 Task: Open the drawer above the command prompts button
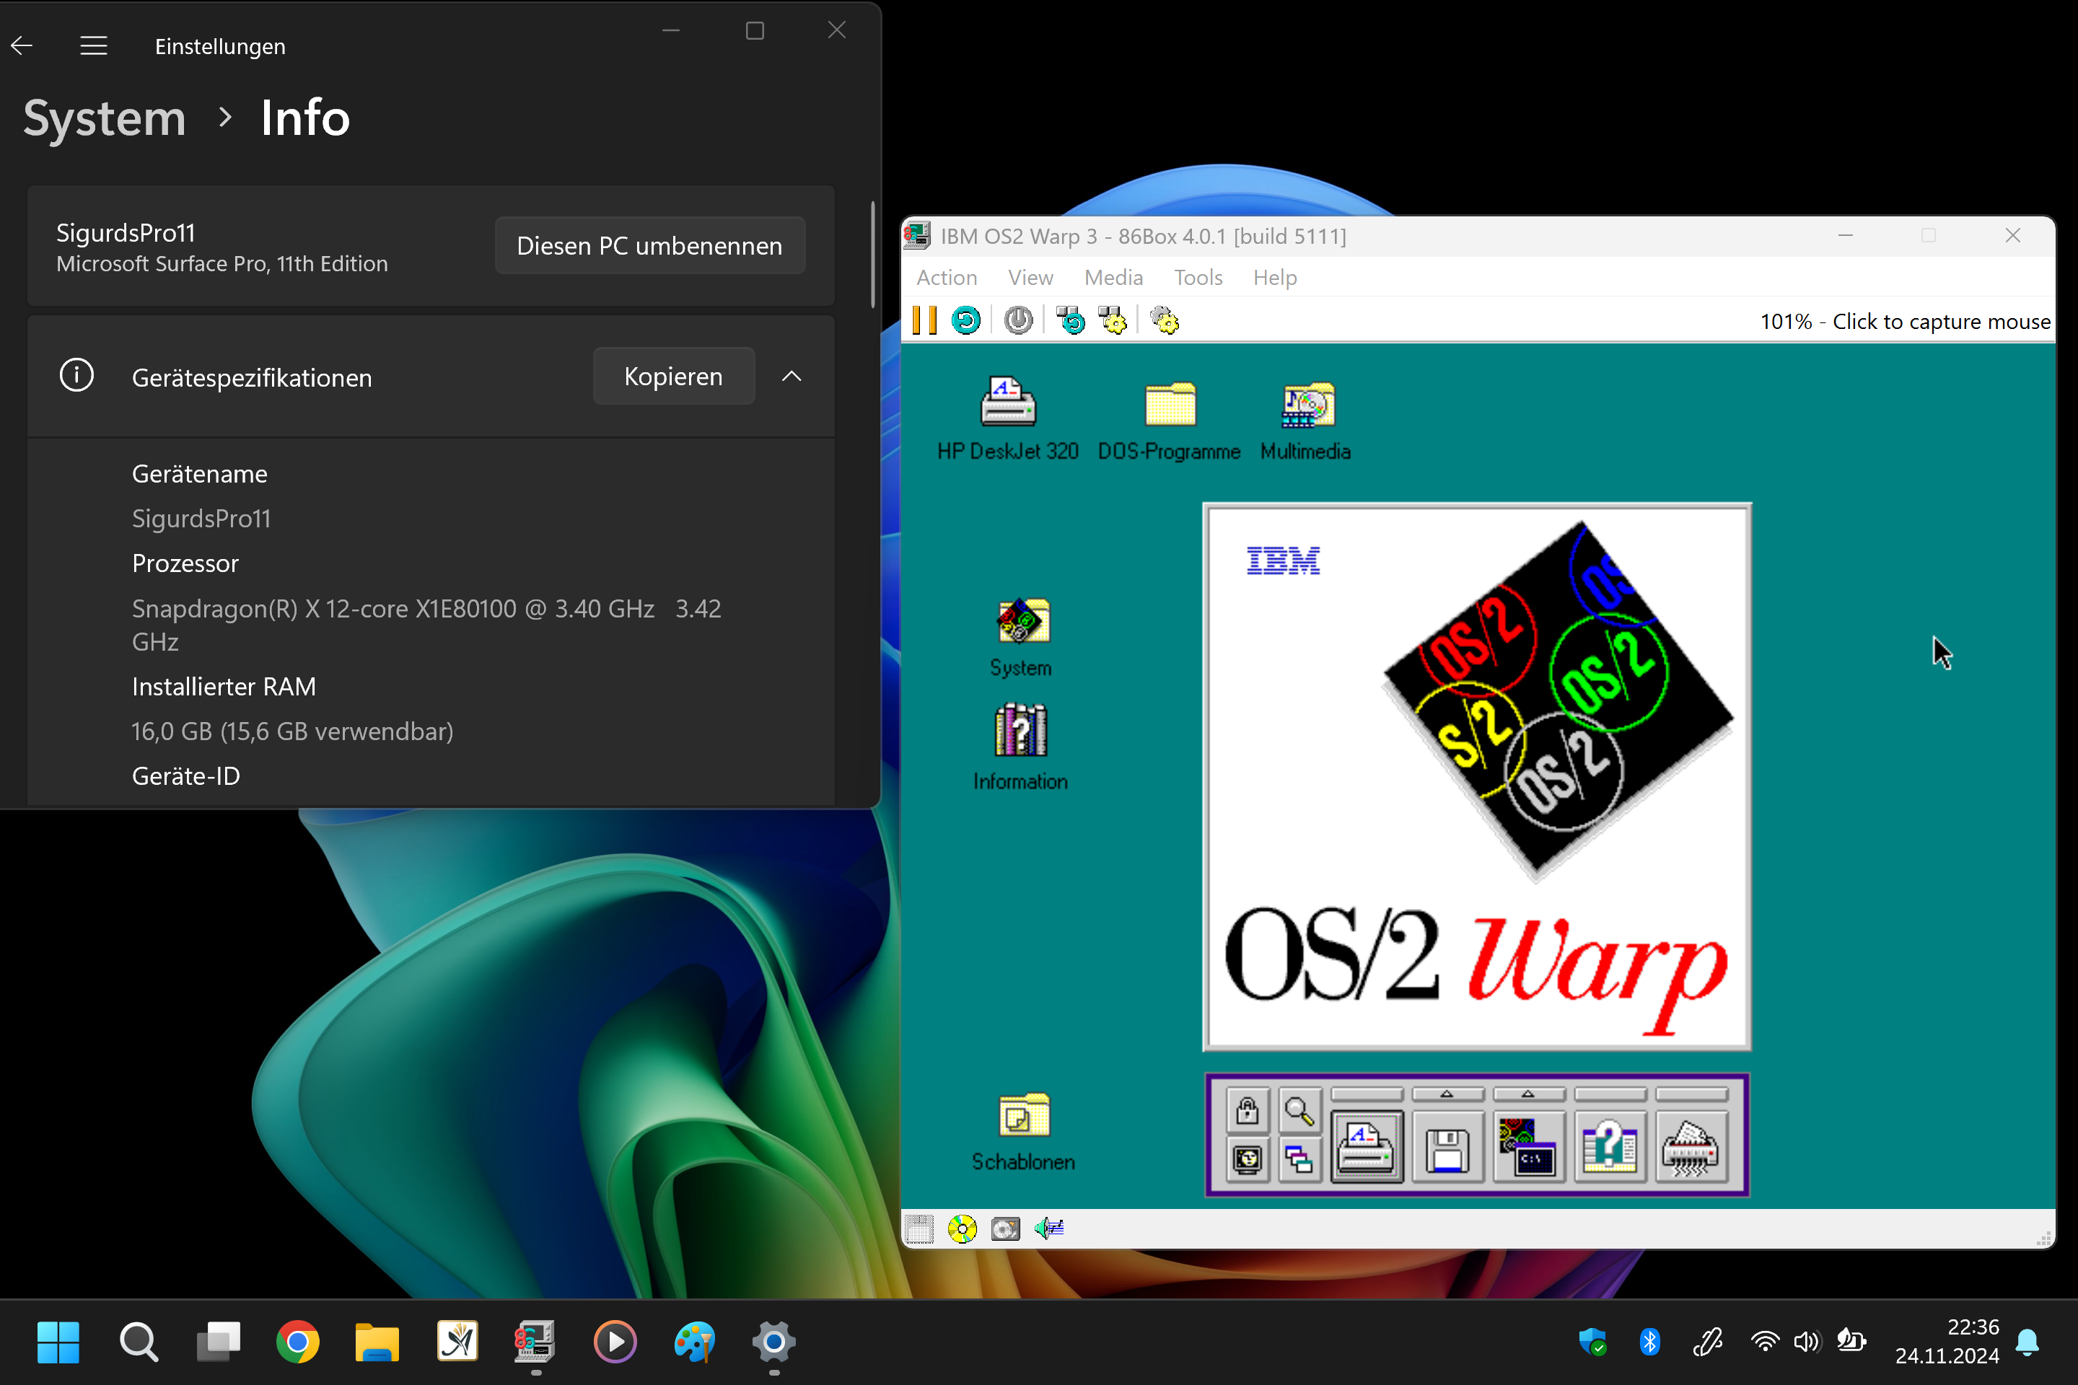[x=1528, y=1094]
